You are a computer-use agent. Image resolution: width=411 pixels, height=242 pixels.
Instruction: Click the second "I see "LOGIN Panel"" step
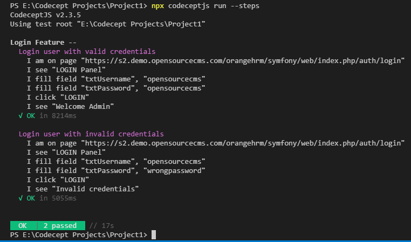(66, 153)
